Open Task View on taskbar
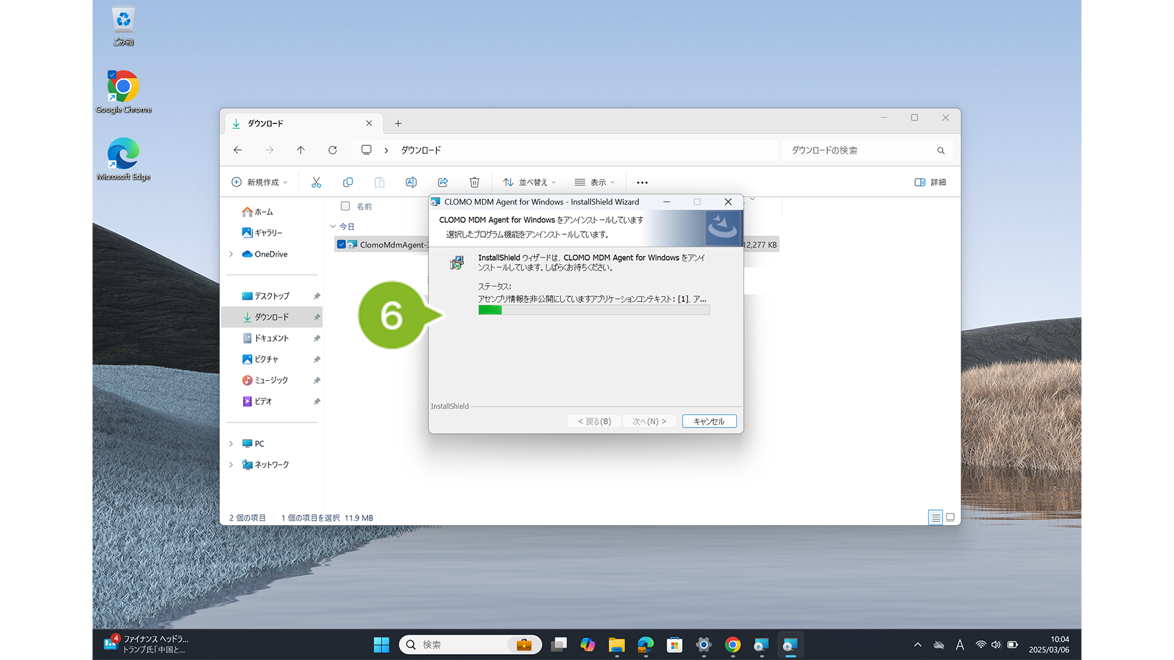 [x=559, y=645]
